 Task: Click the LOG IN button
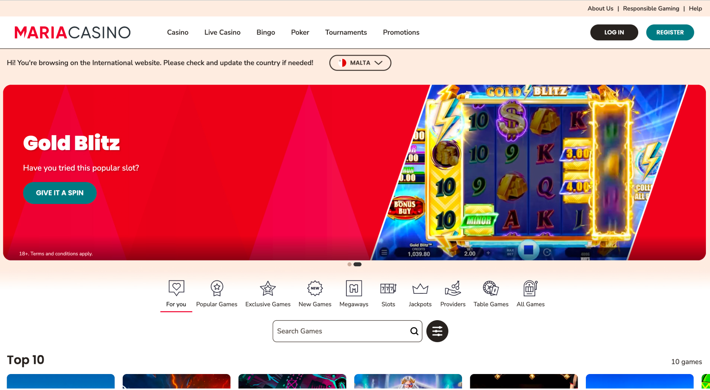coord(614,32)
